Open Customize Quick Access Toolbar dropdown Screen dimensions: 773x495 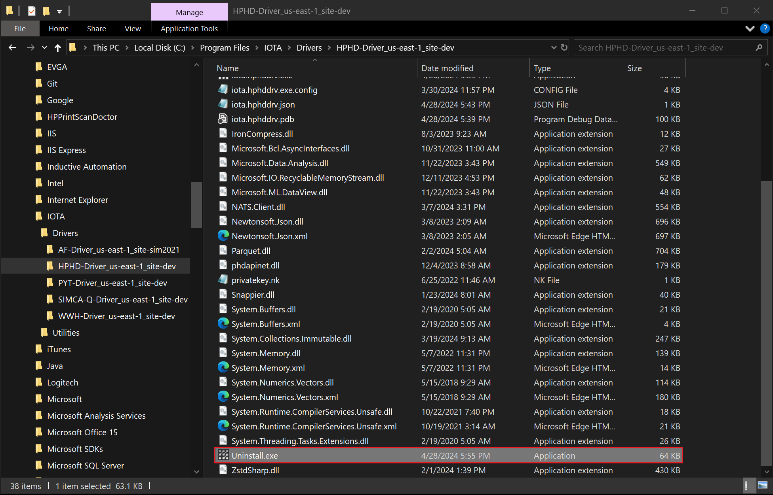coord(59,11)
